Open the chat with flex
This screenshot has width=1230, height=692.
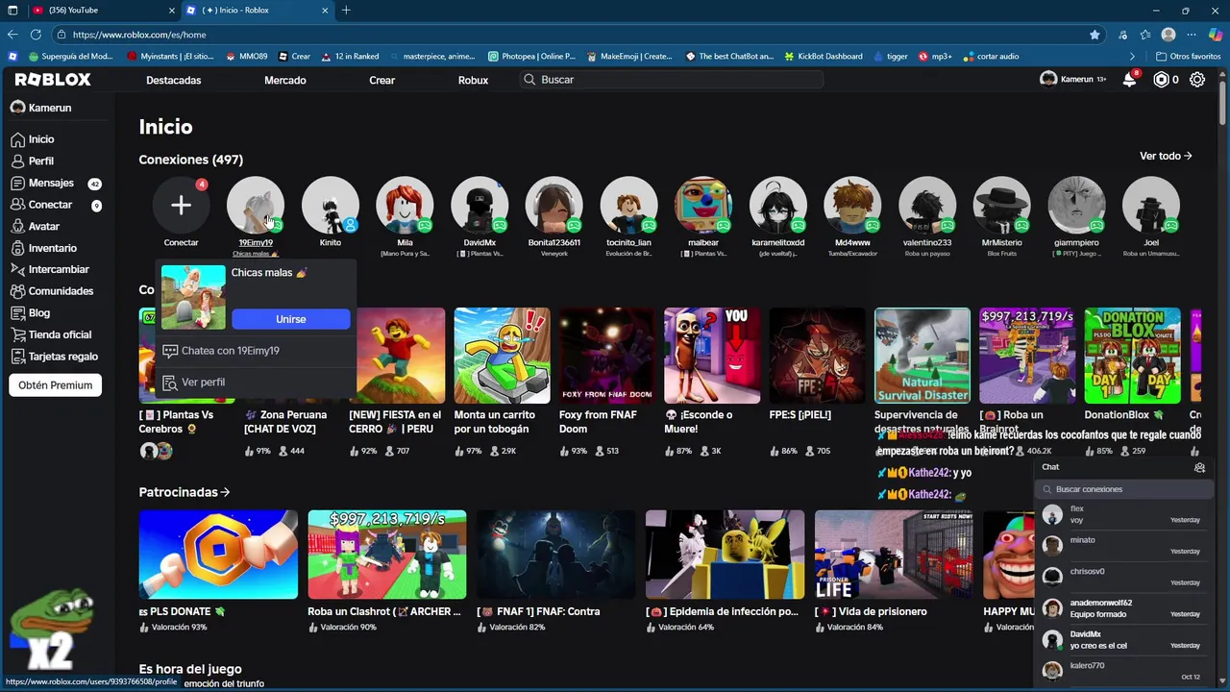1121,515
